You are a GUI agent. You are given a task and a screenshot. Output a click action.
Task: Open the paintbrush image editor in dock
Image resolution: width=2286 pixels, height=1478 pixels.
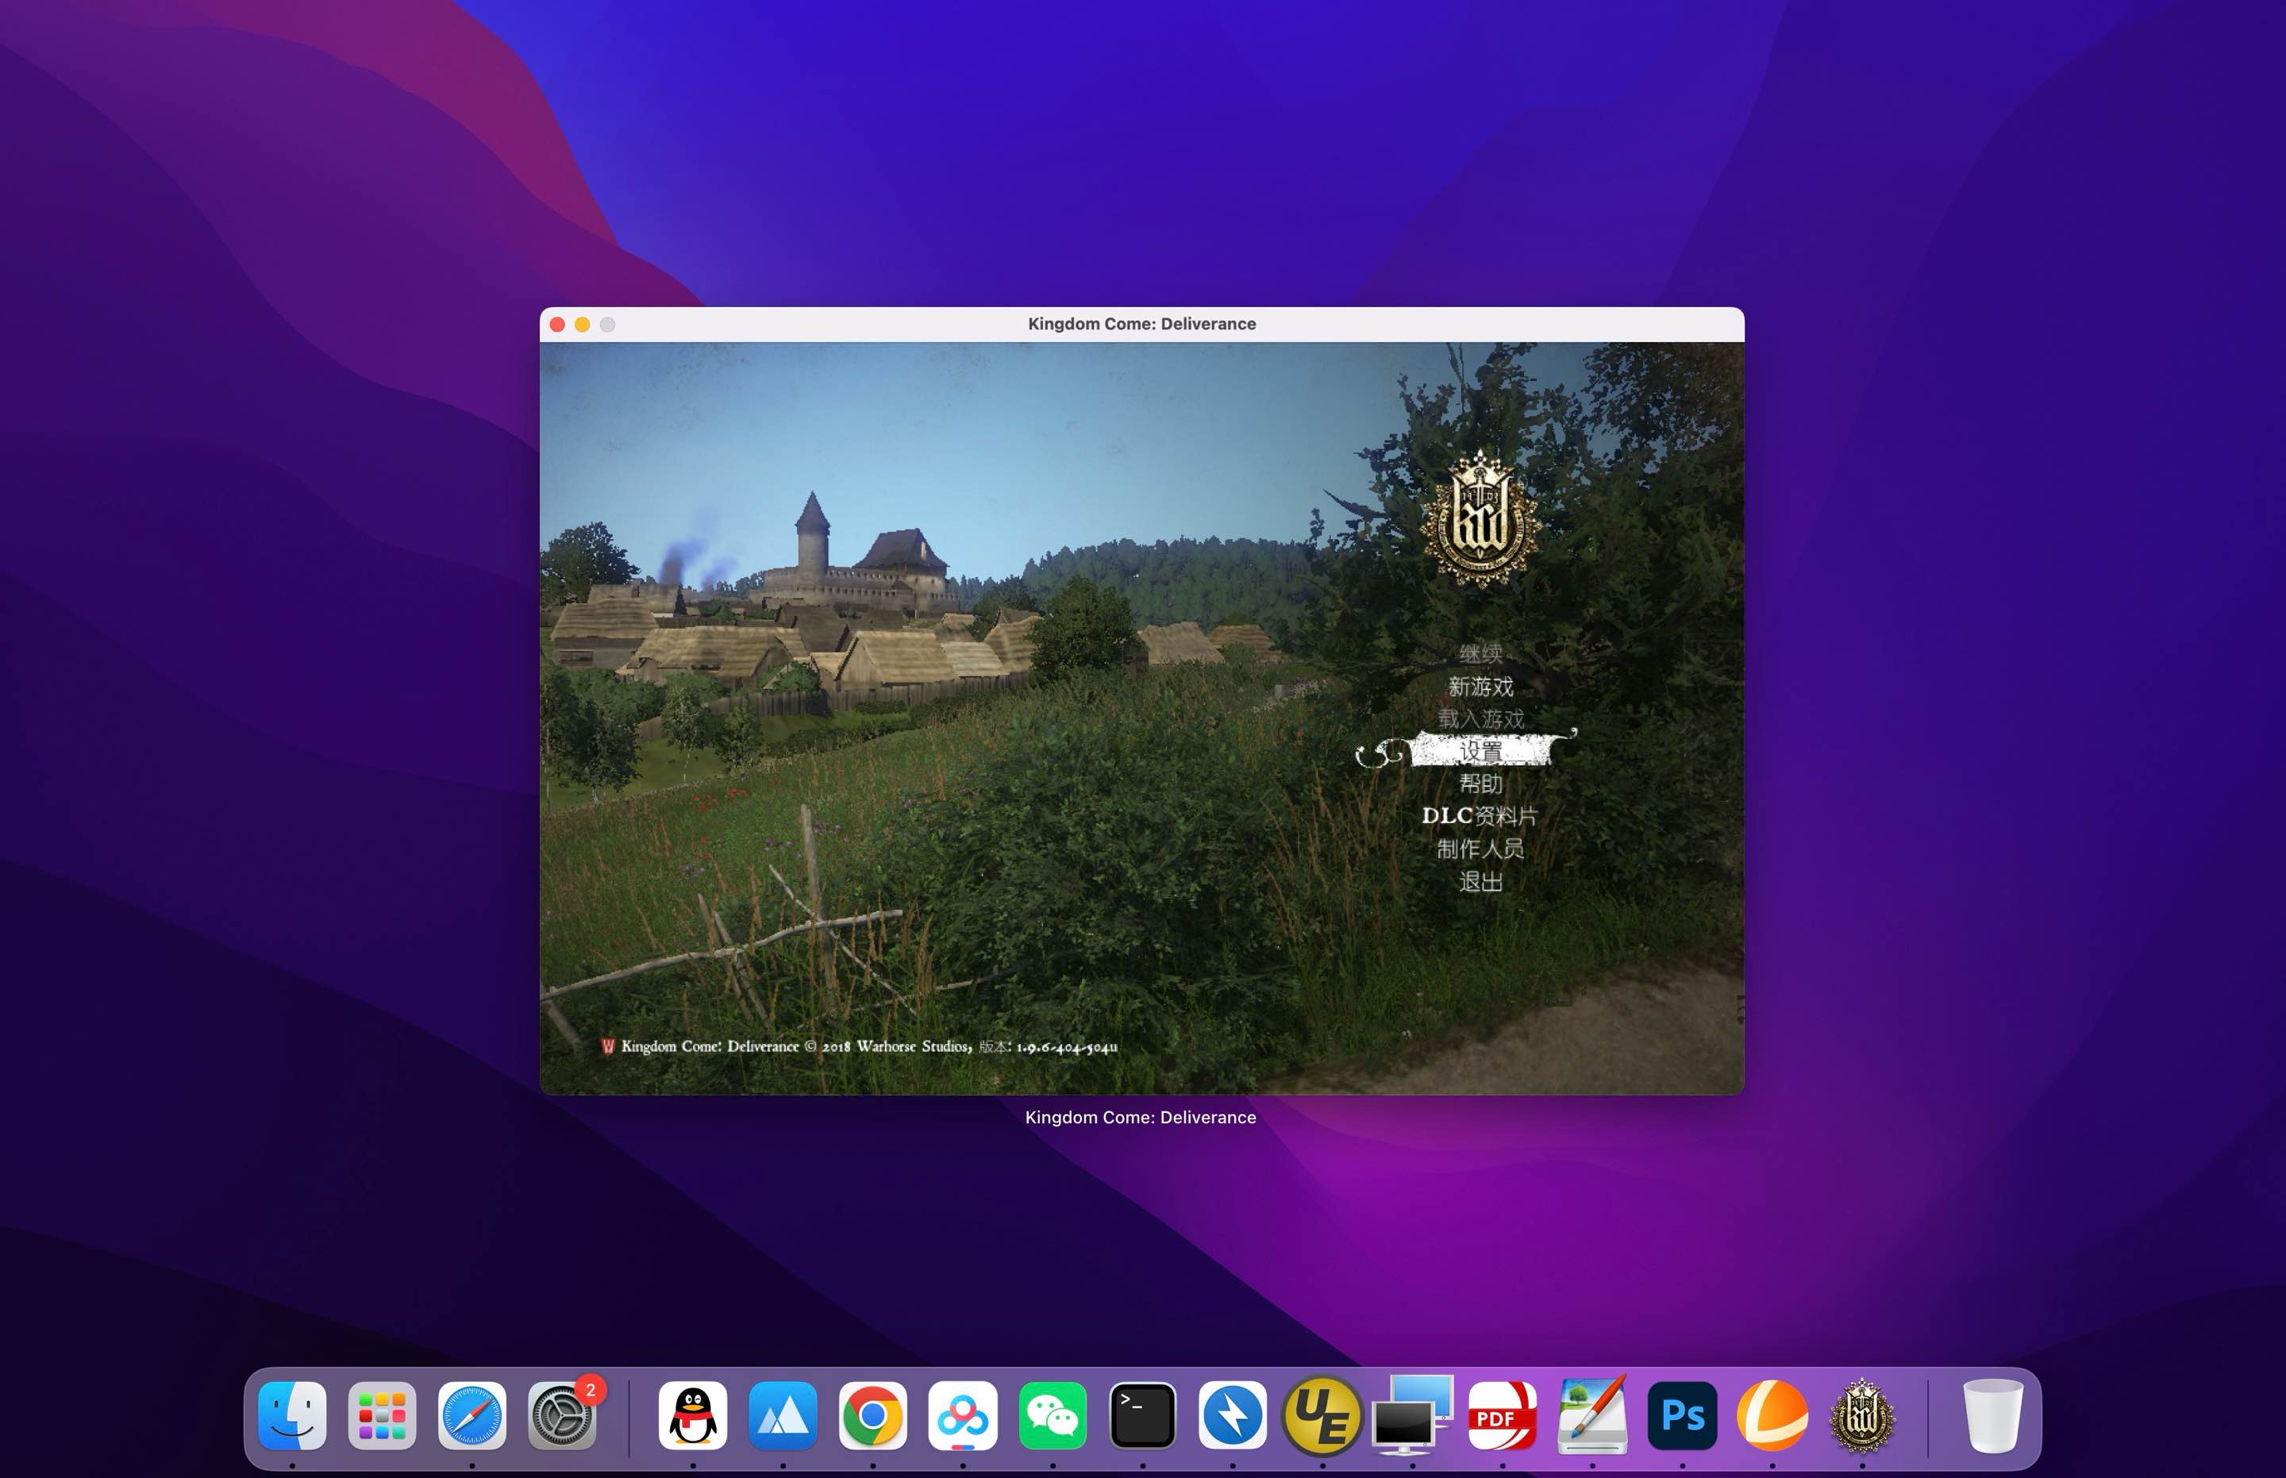click(x=1592, y=1414)
